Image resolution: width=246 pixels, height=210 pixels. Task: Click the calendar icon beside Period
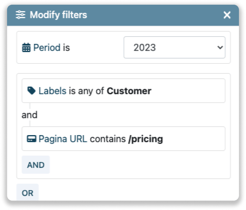[26, 47]
